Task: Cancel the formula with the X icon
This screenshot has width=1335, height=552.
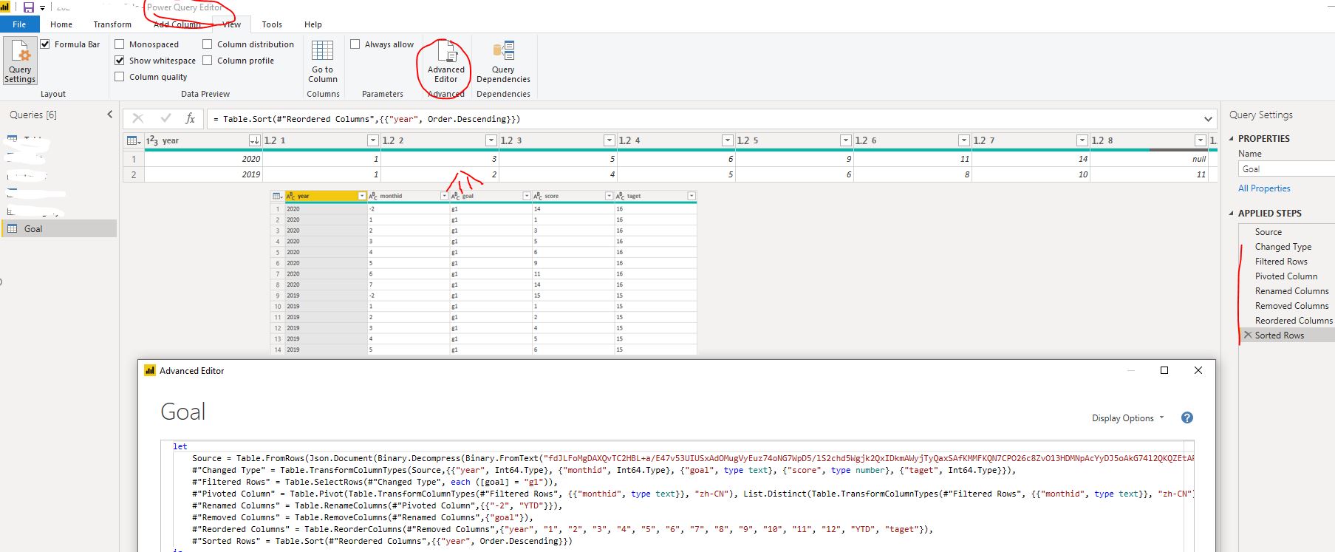Action: (x=138, y=118)
